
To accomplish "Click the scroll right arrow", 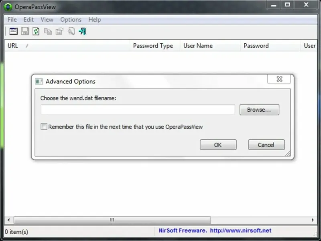I will [313, 220].
